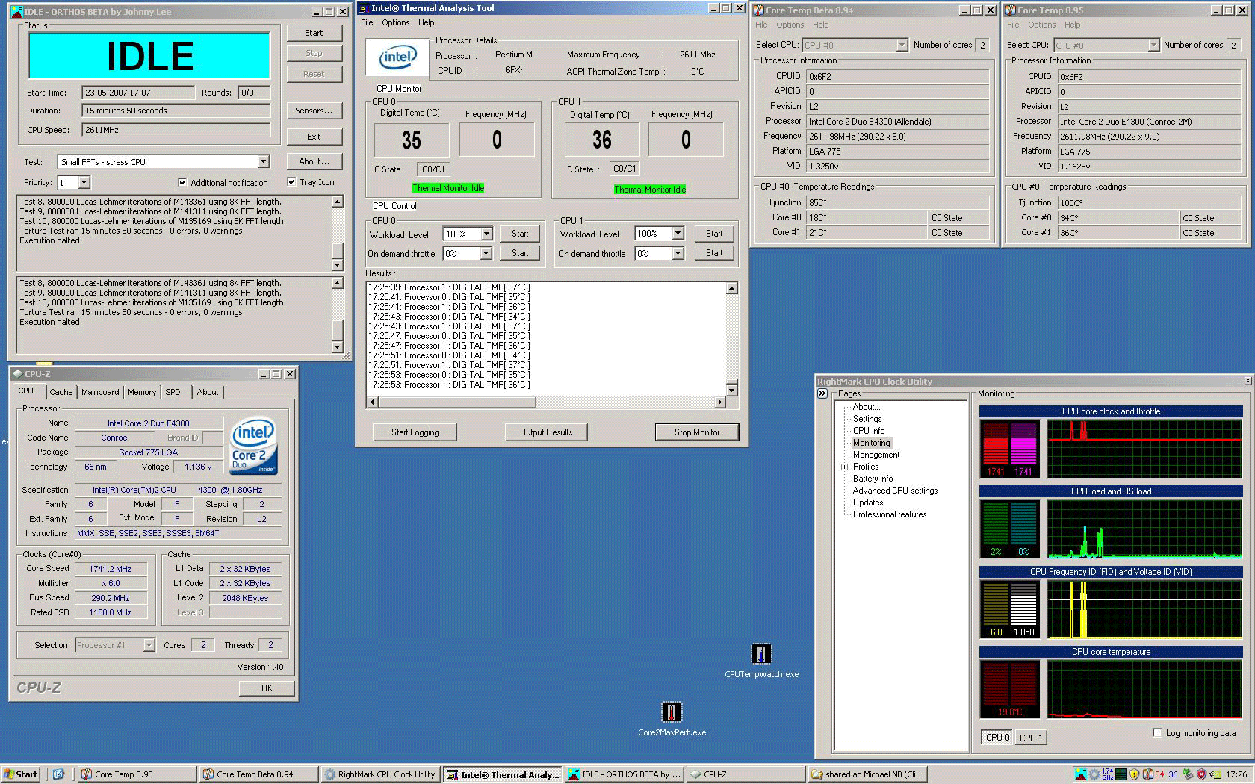Click the Core Temp tray icon

click(1147, 774)
